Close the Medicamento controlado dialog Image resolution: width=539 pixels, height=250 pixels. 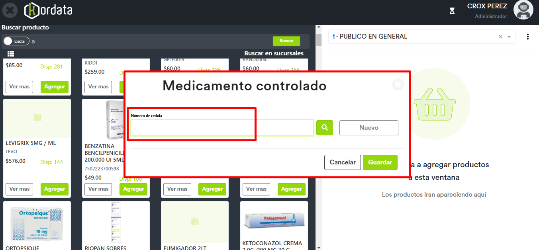pos(398,84)
